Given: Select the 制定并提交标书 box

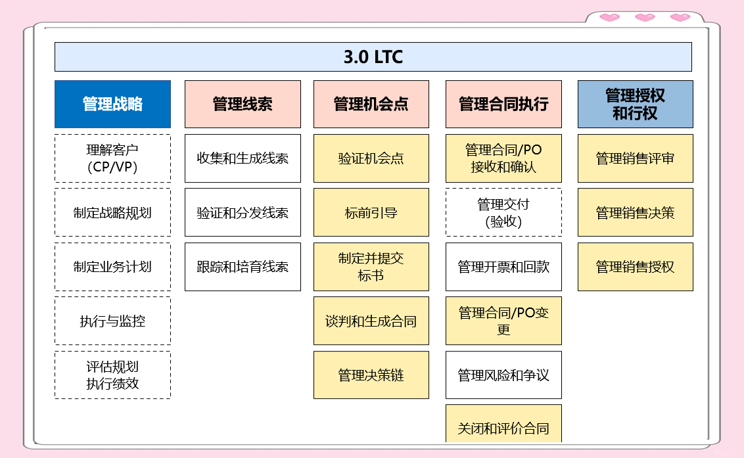Looking at the screenshot, I should (371, 266).
